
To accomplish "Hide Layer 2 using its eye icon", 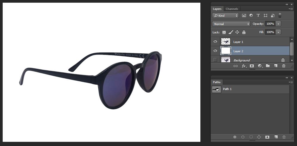I will pos(215,51).
